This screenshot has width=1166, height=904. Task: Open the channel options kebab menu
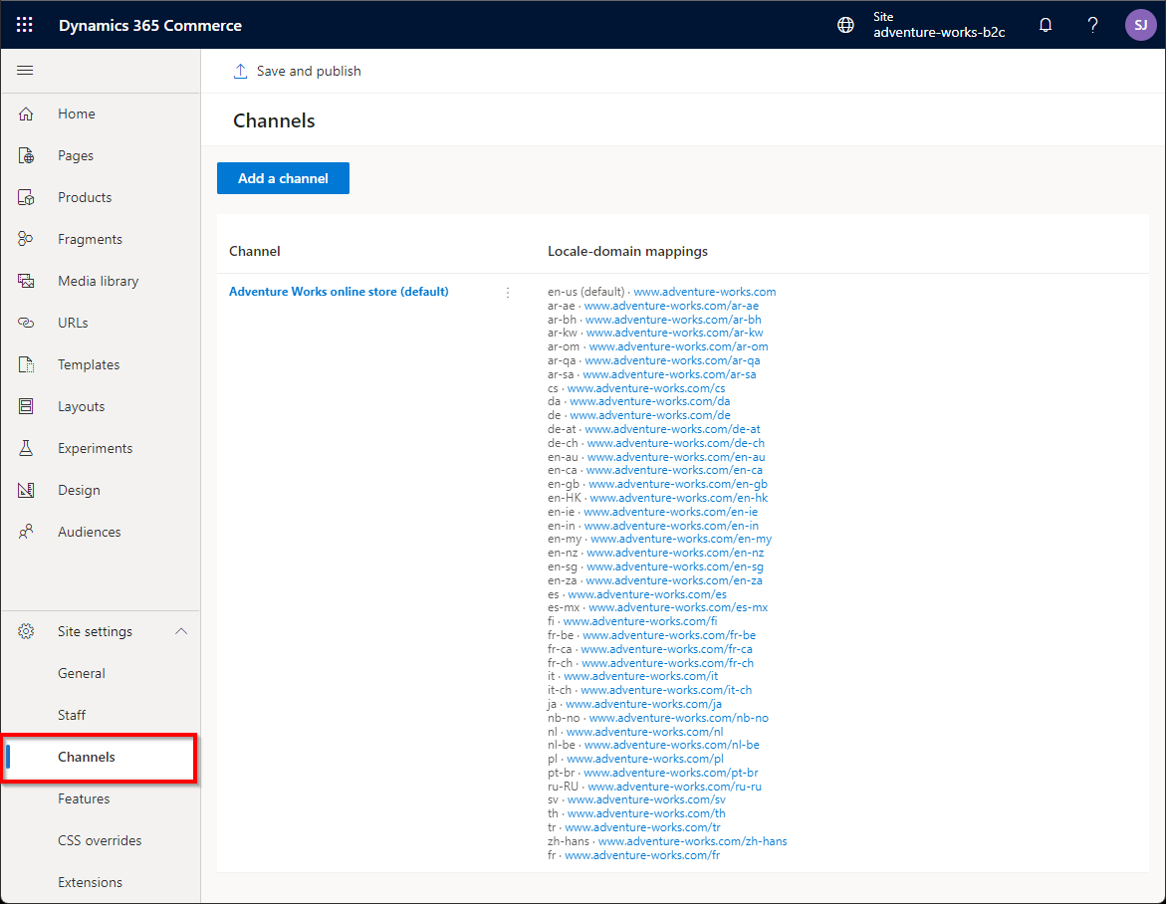(x=508, y=292)
